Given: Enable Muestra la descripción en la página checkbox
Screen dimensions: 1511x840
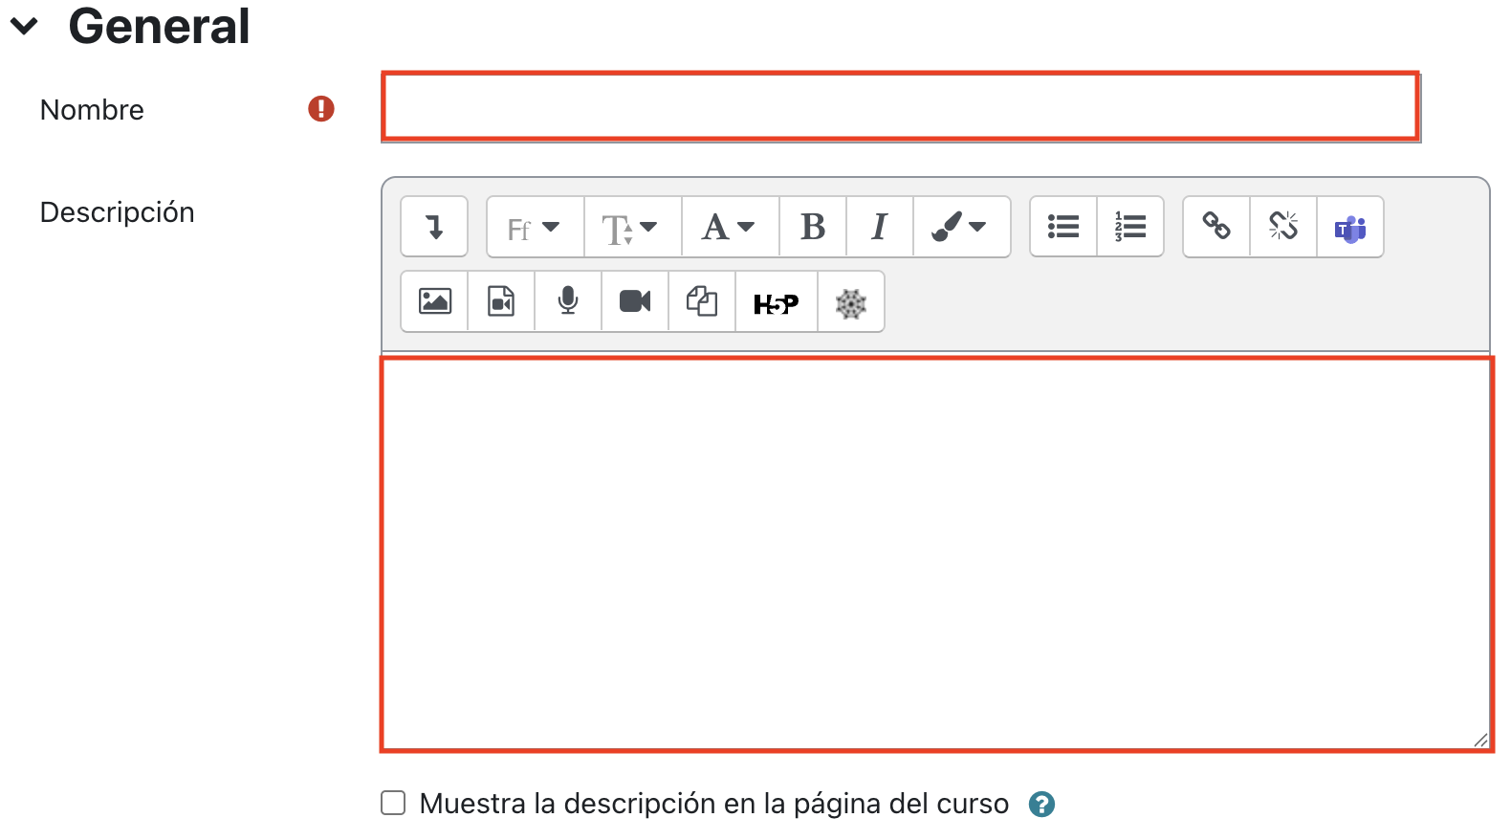Looking at the screenshot, I should pos(393,803).
